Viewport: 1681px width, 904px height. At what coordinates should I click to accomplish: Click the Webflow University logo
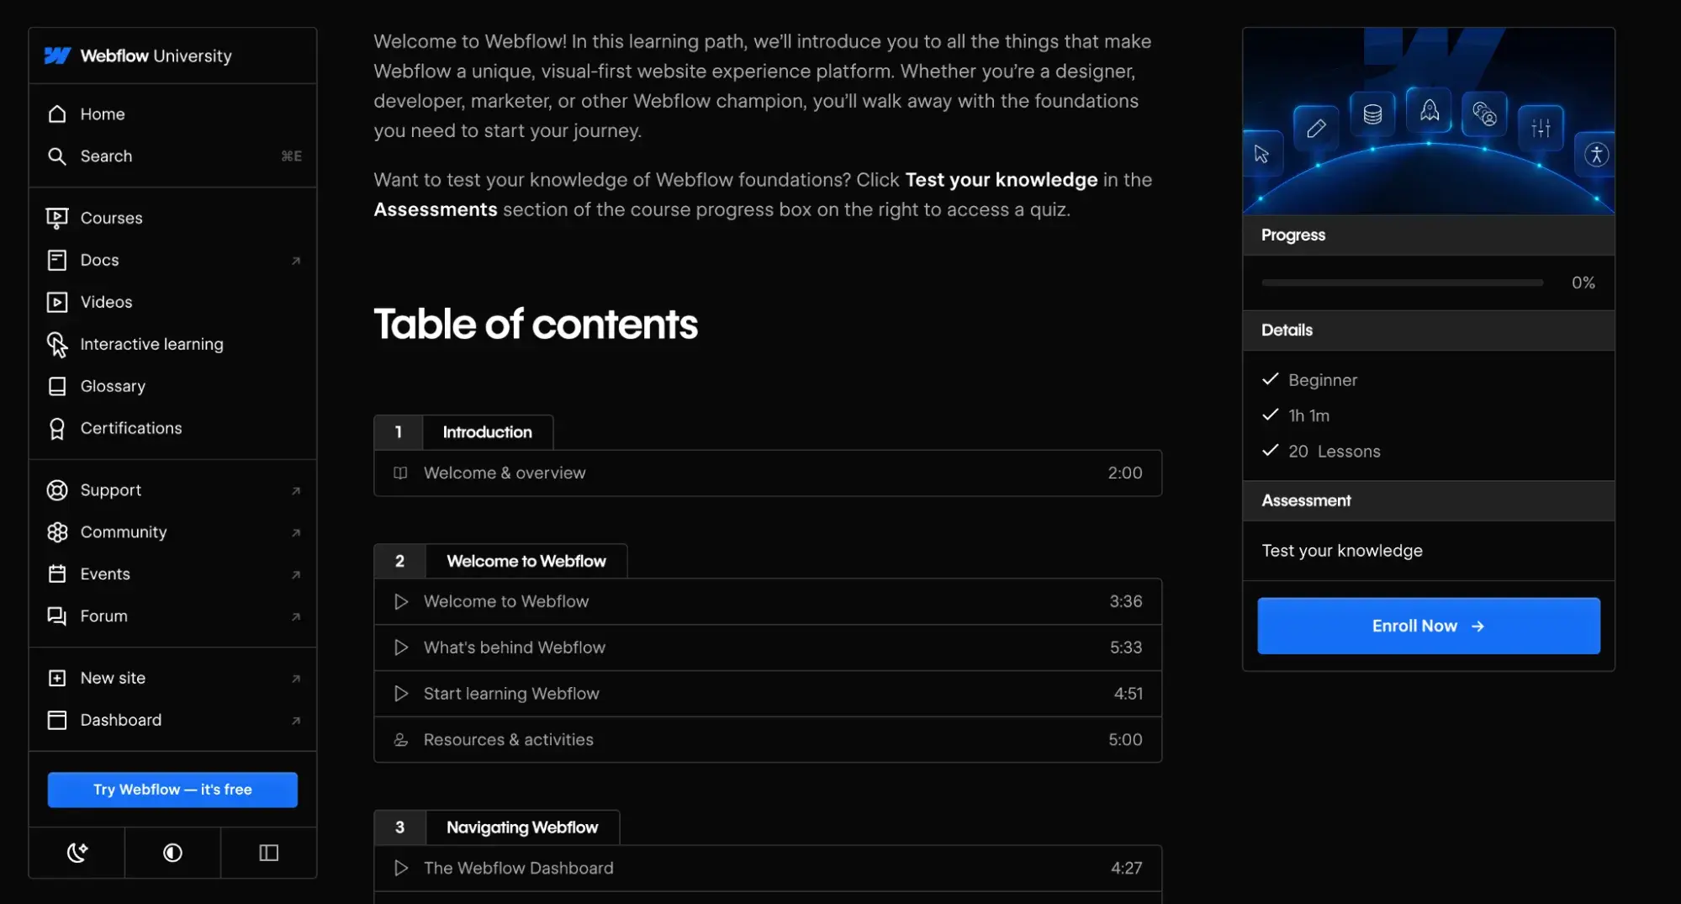[x=138, y=56]
